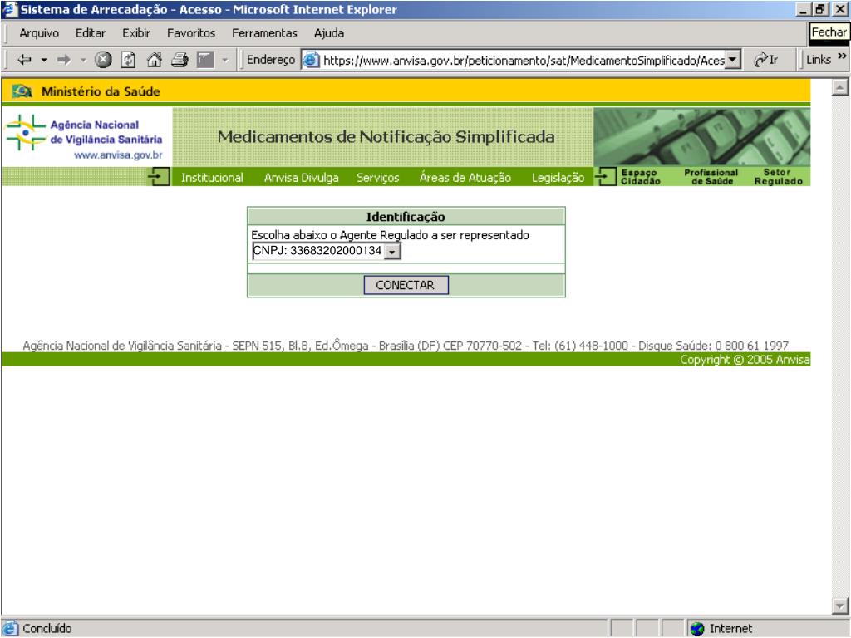
Task: Click the Identificação heading text
Action: [x=406, y=217]
